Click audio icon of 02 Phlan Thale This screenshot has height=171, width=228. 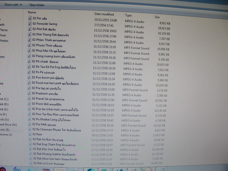pyautogui.click(x=30, y=40)
